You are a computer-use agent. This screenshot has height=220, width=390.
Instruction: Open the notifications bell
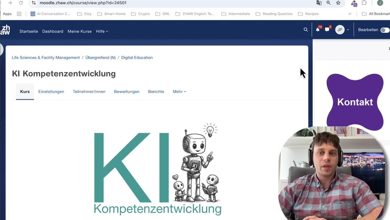click(317, 30)
